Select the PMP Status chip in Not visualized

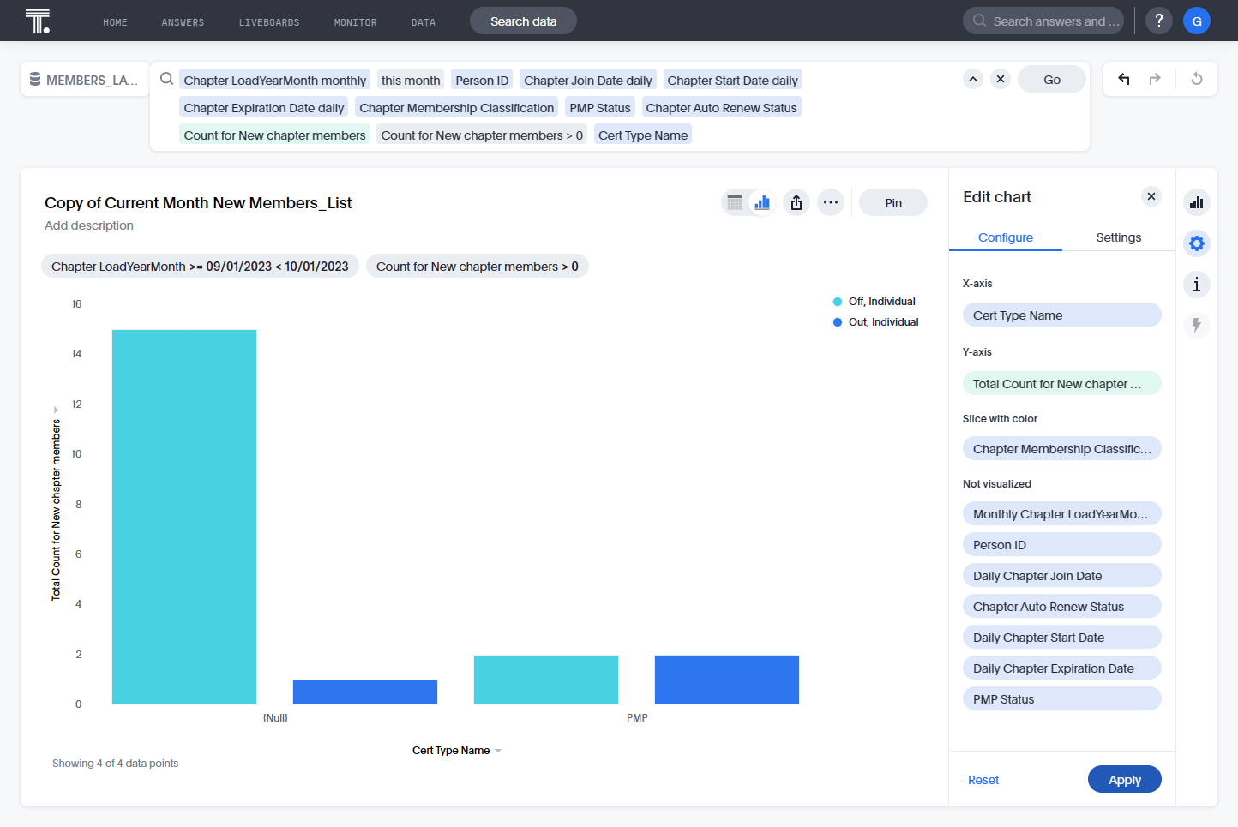[1061, 698]
